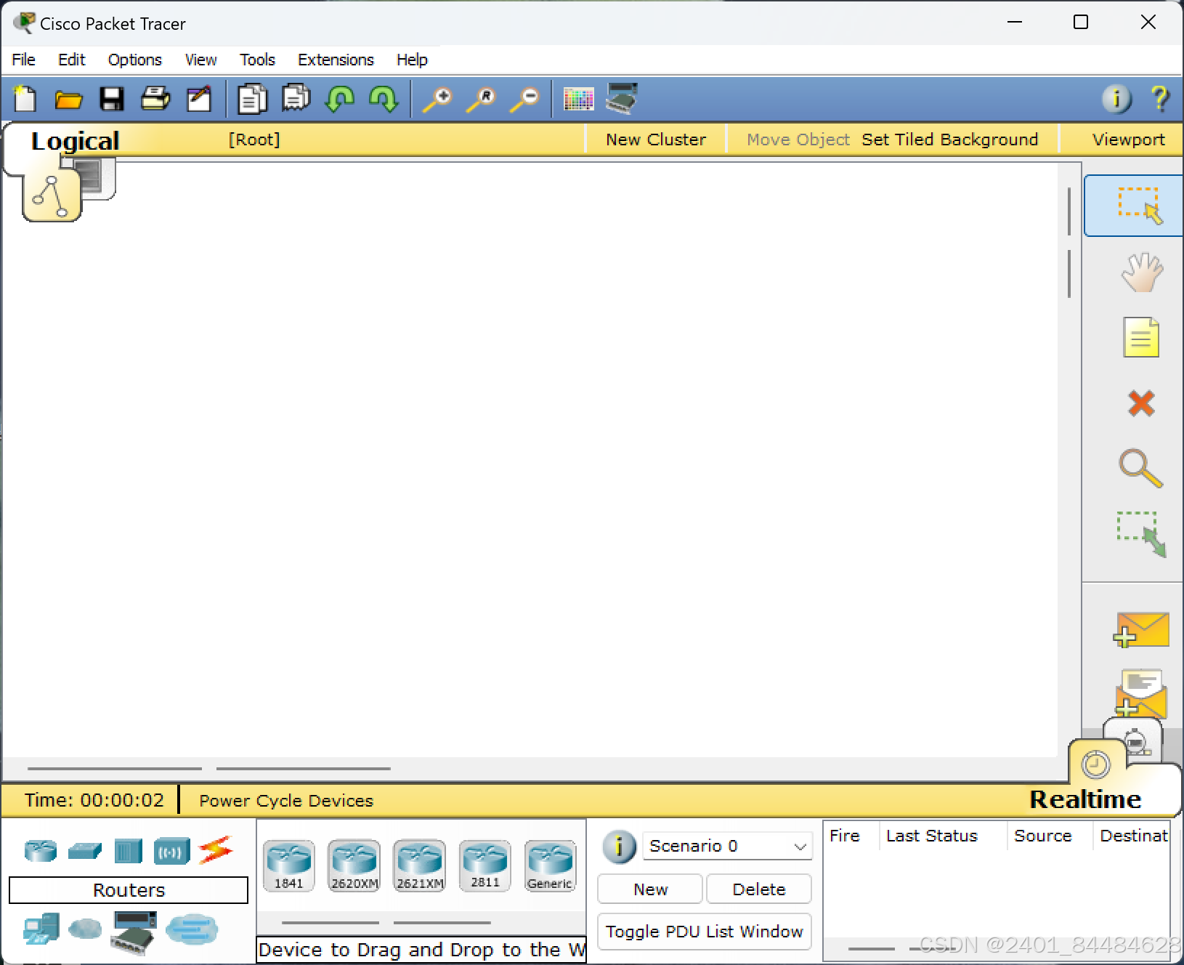
Task: Open the Edit menu
Action: 71,60
